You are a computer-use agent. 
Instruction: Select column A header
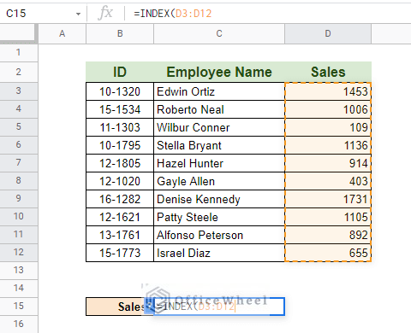coord(62,33)
